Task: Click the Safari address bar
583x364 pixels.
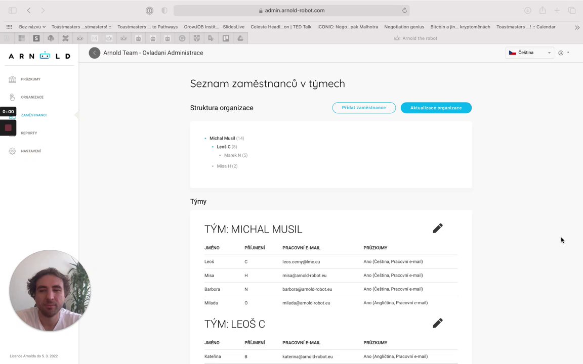Action: coord(291,11)
